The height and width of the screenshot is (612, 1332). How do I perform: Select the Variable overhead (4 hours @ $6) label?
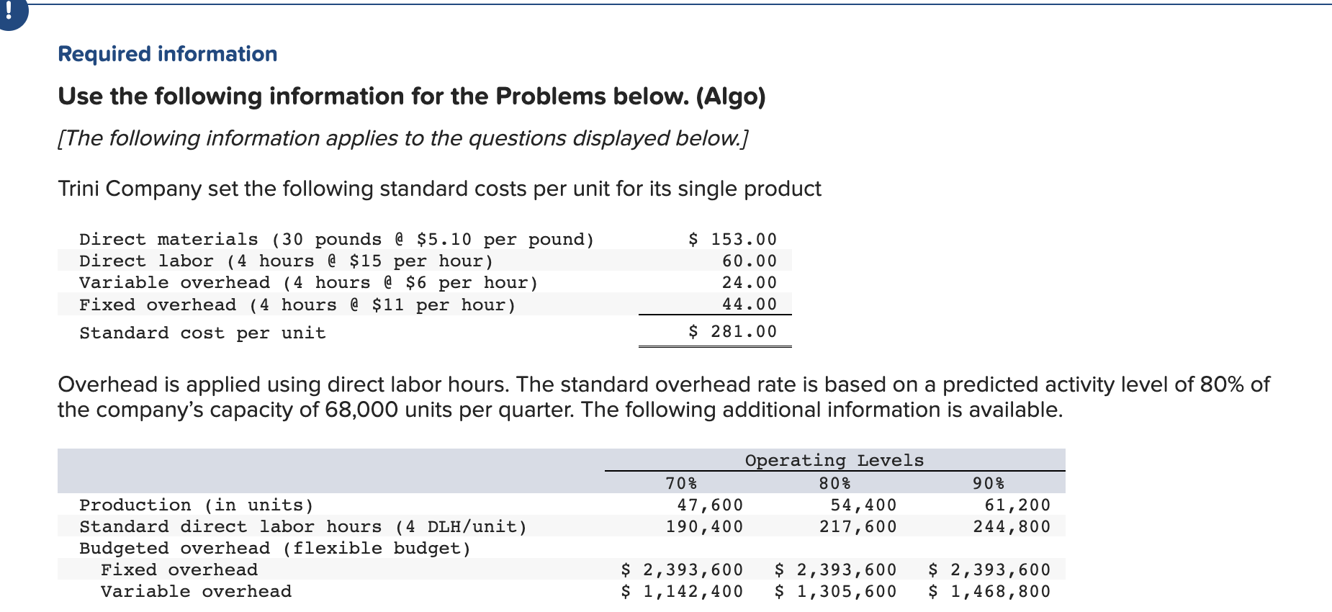[309, 282]
